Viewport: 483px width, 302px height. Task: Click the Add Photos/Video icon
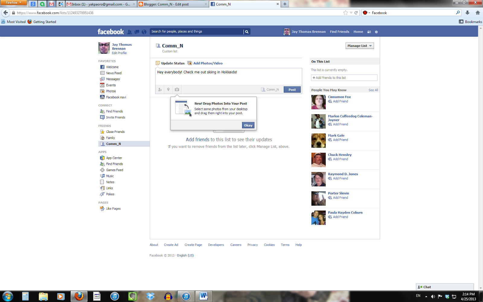[190, 63]
